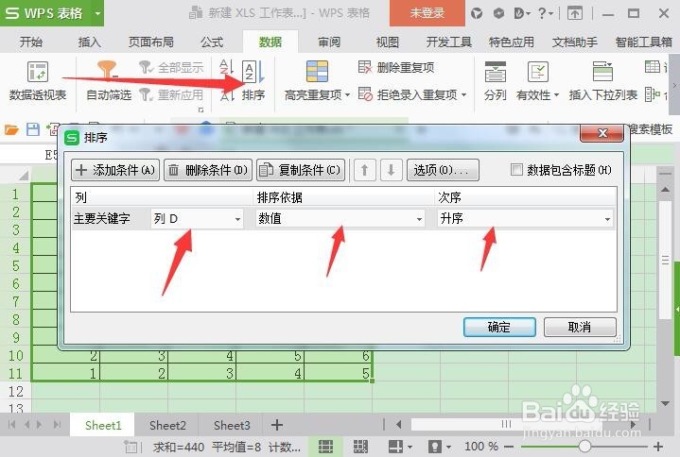The image size is (680, 457).
Task: Cancel the sort dialog (取消)
Action: 580,327
